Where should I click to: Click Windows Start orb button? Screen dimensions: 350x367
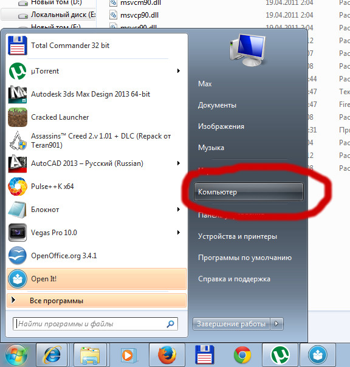pyautogui.click(x=16, y=355)
